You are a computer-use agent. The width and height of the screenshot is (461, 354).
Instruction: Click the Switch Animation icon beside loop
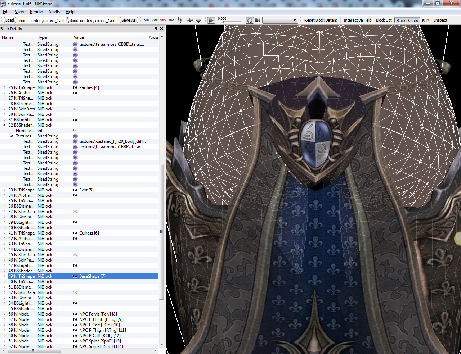click(x=258, y=20)
